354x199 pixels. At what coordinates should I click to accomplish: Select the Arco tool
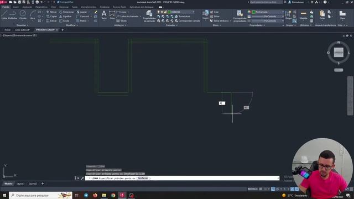pyautogui.click(x=33, y=15)
